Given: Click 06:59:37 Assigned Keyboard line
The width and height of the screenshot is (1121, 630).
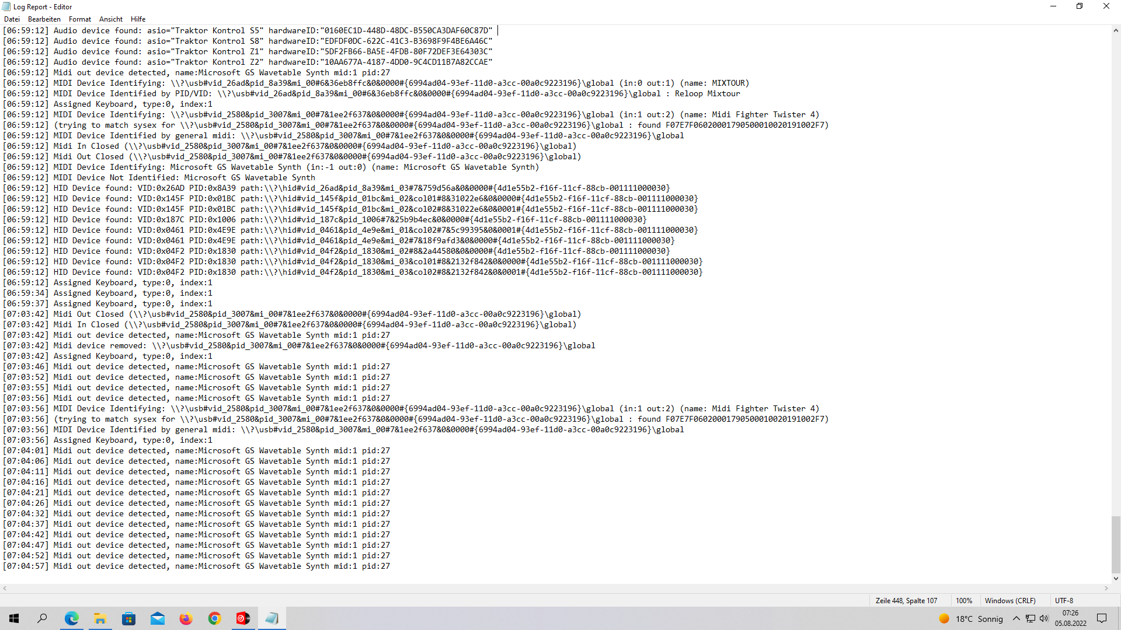Looking at the screenshot, I should tap(107, 304).
